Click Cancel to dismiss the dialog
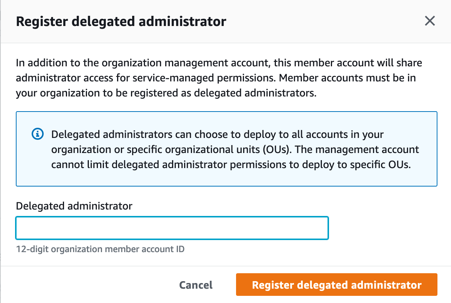Screen dimensions: 451x303 tap(195, 285)
